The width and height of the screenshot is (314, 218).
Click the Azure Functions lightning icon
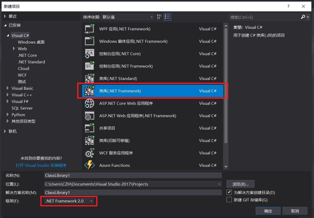[90, 165]
